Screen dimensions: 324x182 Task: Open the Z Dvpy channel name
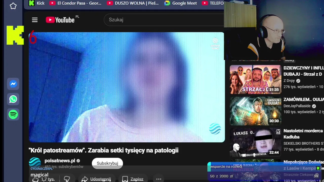tap(289, 81)
